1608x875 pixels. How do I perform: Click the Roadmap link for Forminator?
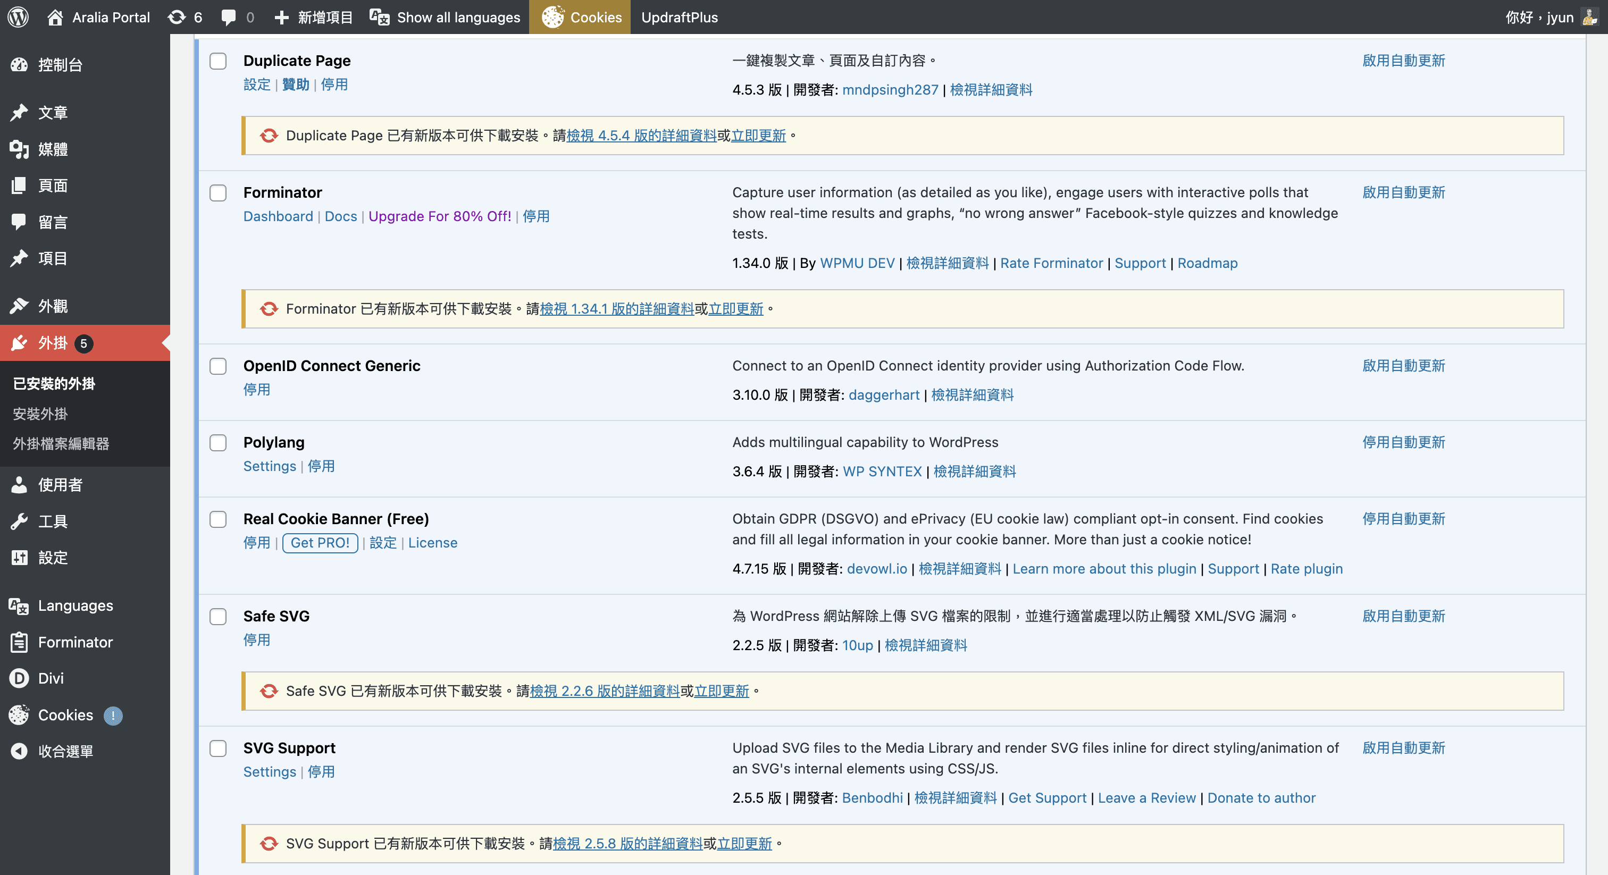[1207, 263]
